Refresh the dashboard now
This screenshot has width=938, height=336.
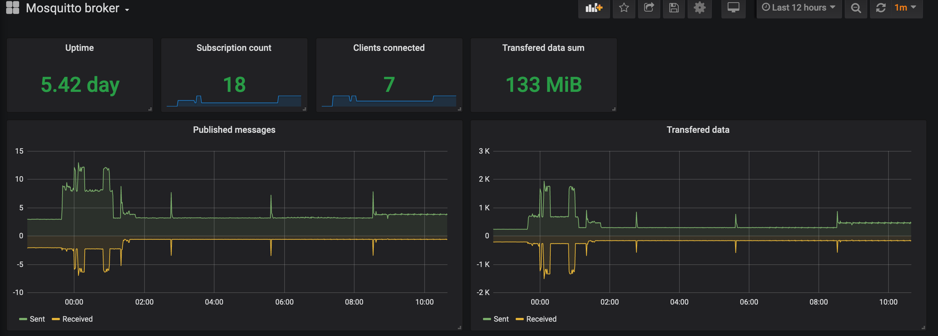pos(881,8)
